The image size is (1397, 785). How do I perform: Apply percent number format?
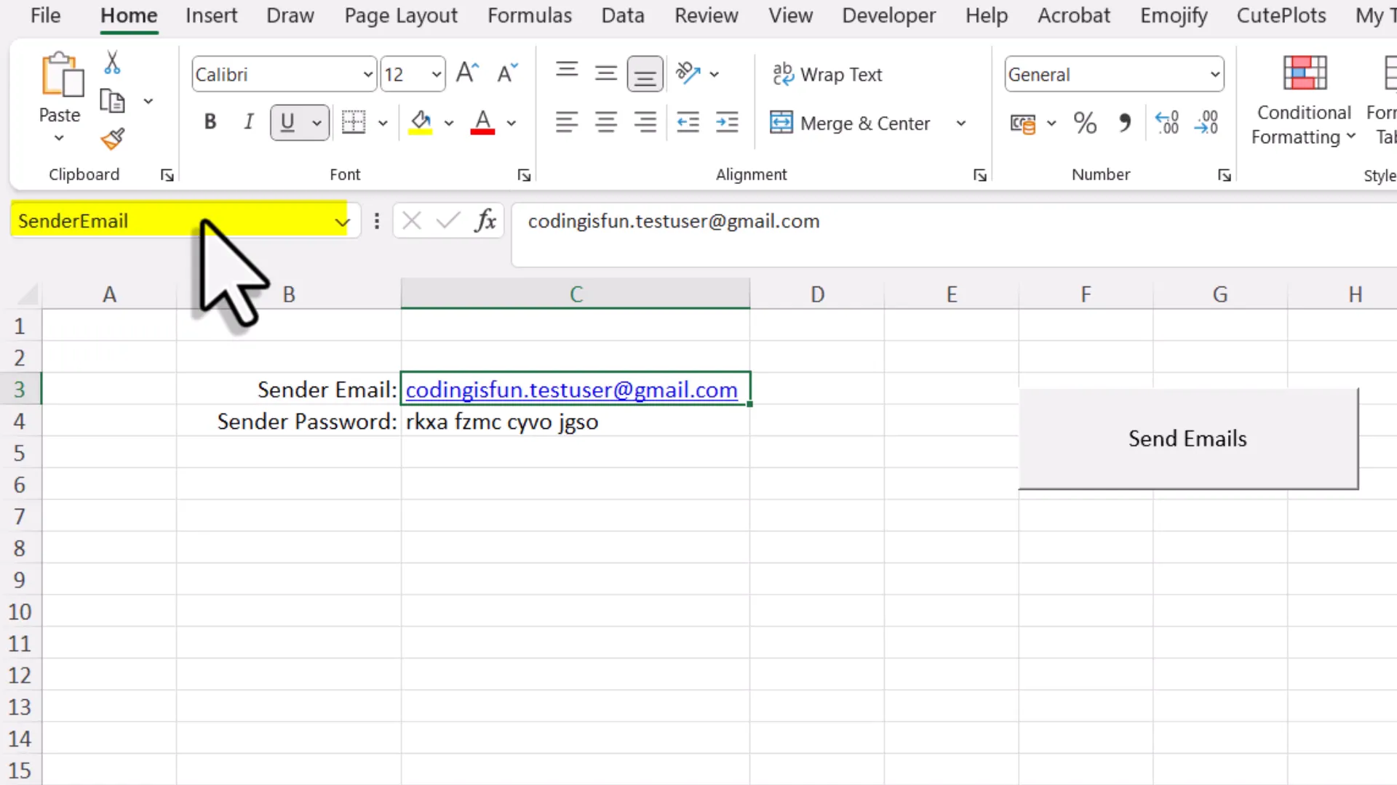[1084, 122]
